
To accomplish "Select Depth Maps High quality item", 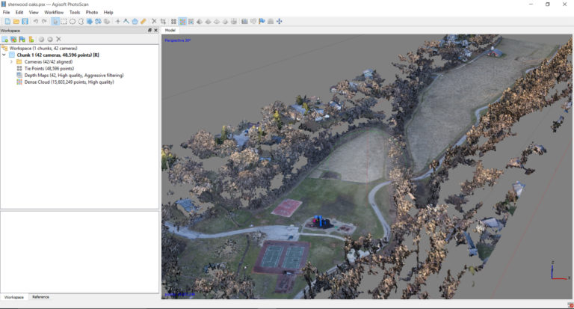I will [74, 75].
